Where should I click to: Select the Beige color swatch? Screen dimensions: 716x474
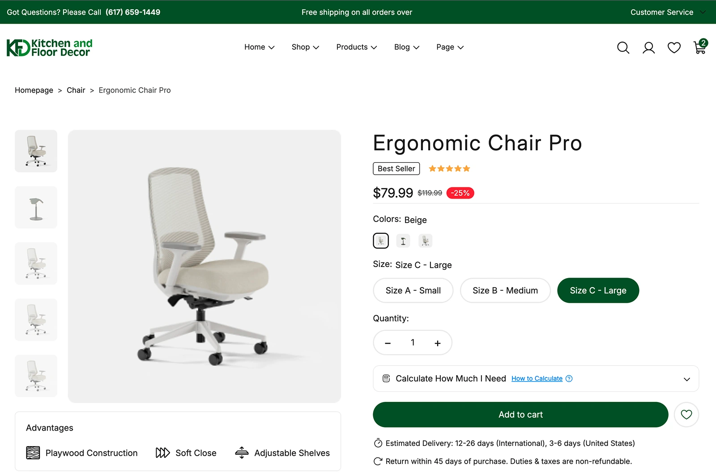tap(381, 241)
